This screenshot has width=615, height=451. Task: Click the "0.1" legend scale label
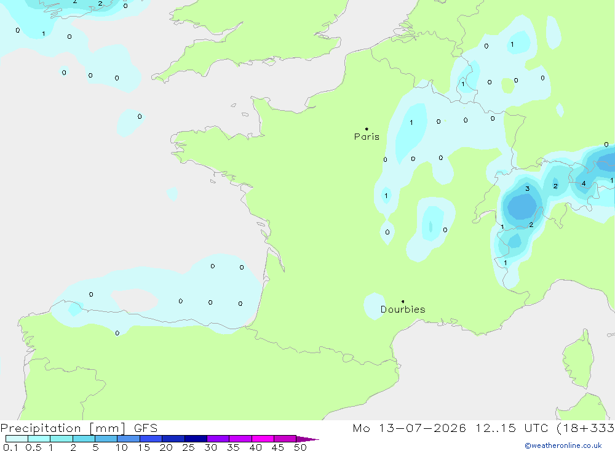pyautogui.click(x=10, y=447)
